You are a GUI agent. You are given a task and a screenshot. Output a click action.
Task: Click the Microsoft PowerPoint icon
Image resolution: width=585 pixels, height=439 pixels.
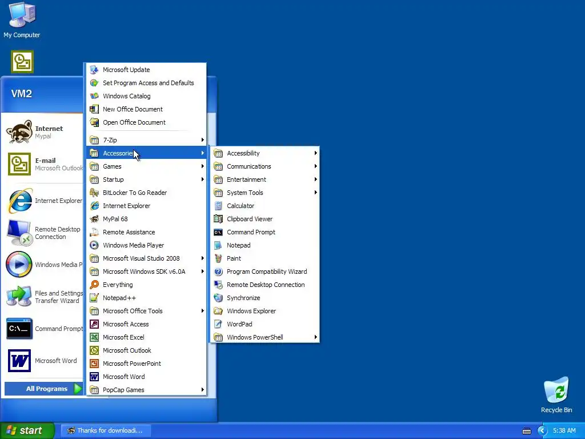[94, 364]
